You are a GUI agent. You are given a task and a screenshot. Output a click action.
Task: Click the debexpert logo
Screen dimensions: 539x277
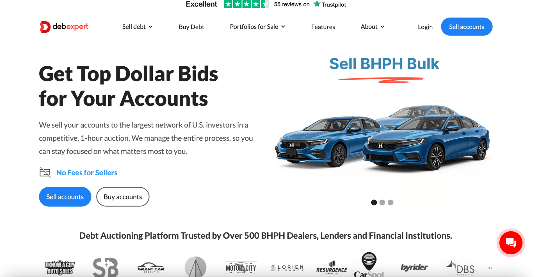(64, 27)
